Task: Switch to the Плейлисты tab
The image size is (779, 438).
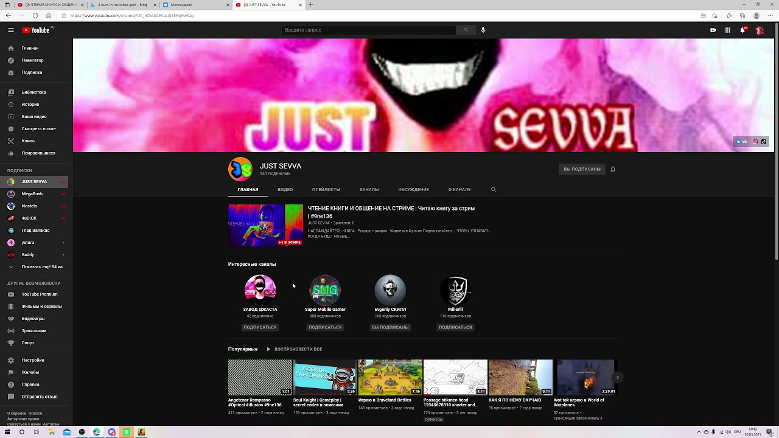Action: pos(326,189)
